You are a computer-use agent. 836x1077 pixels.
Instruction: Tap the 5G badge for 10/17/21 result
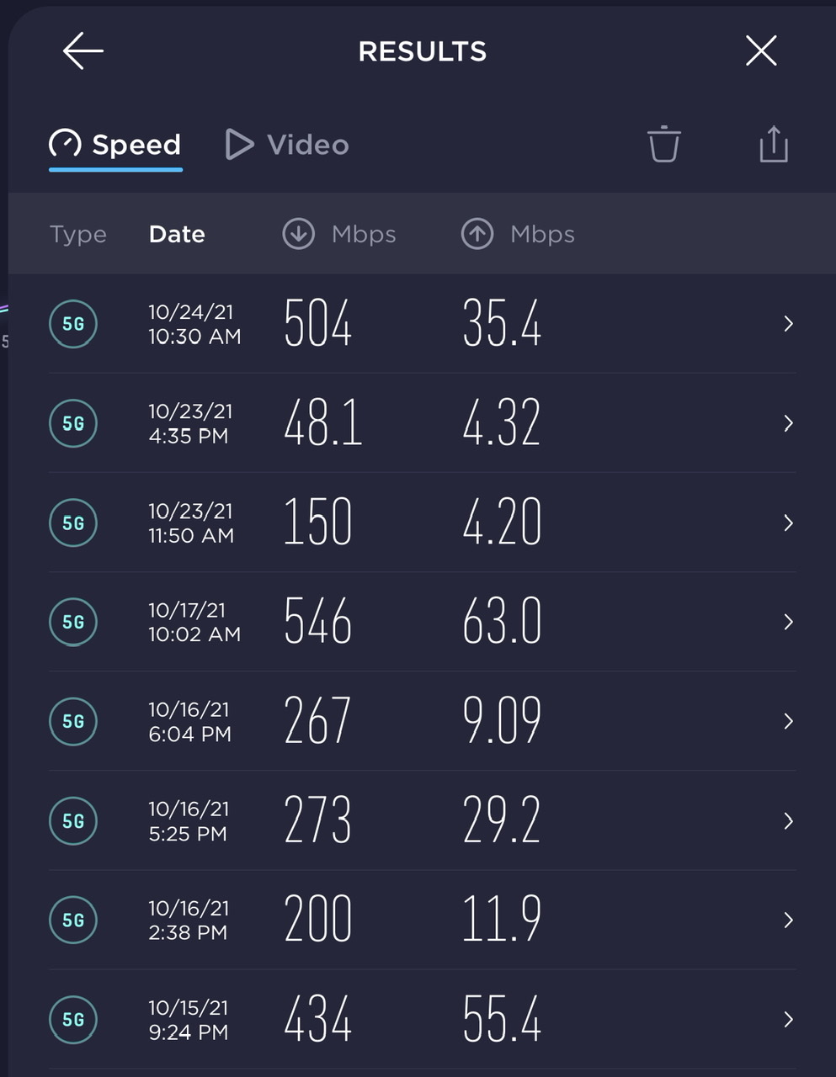[x=73, y=622]
